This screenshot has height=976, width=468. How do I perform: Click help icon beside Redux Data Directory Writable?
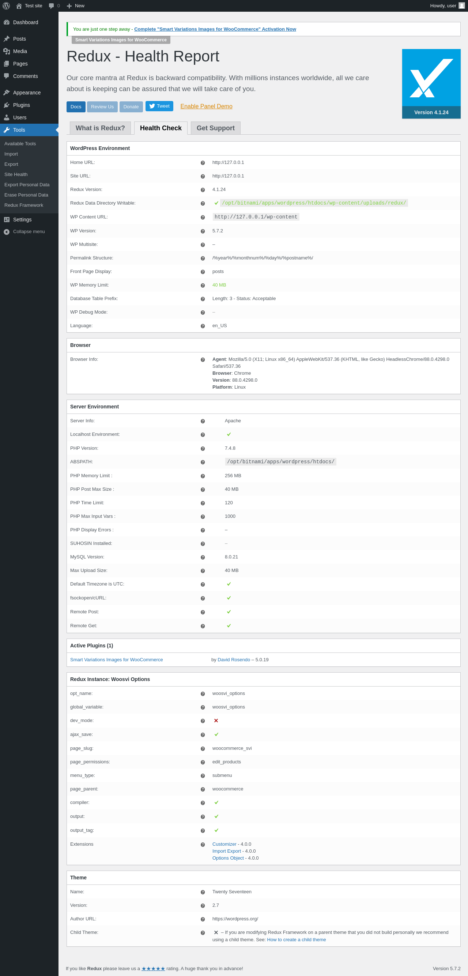click(203, 203)
